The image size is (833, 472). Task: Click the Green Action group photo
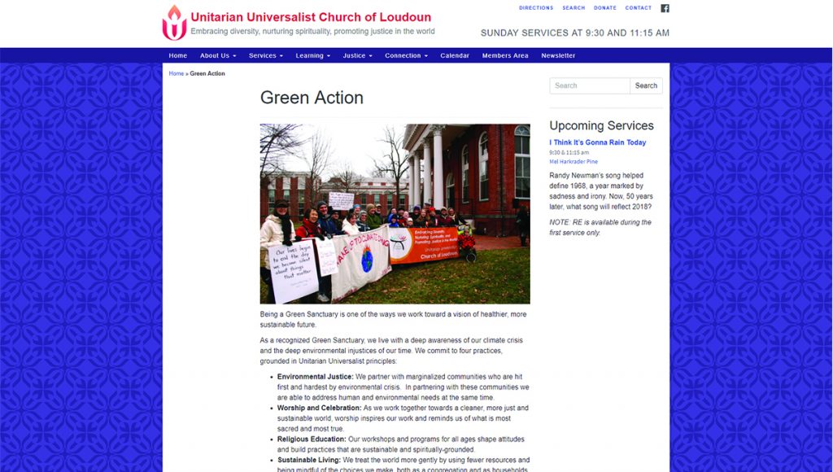click(x=395, y=213)
